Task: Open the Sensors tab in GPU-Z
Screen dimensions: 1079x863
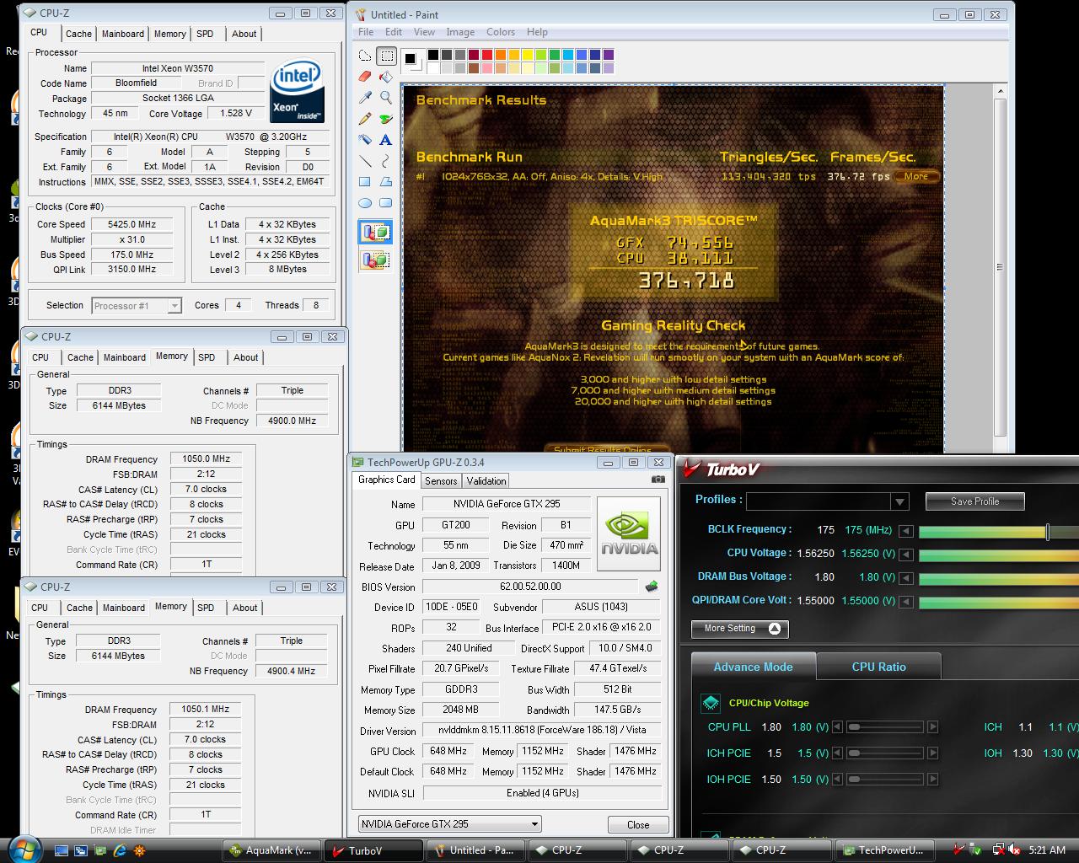Action: pos(441,481)
